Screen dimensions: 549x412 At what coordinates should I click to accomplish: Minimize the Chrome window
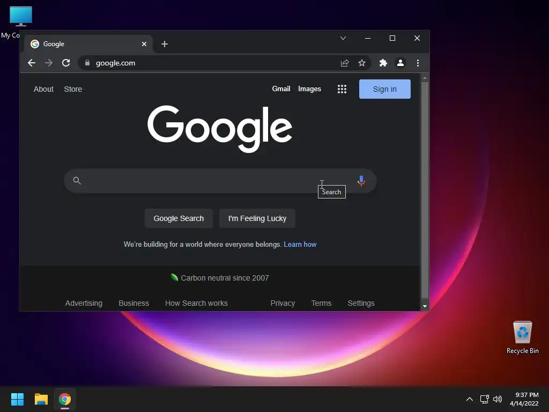tap(368, 38)
